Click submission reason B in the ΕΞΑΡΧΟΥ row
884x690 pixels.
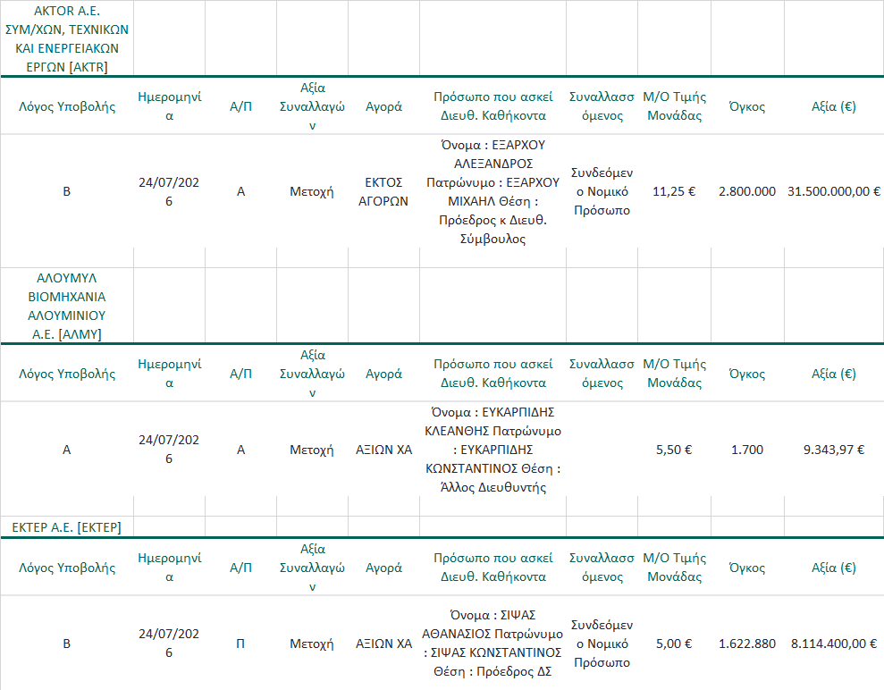click(66, 191)
